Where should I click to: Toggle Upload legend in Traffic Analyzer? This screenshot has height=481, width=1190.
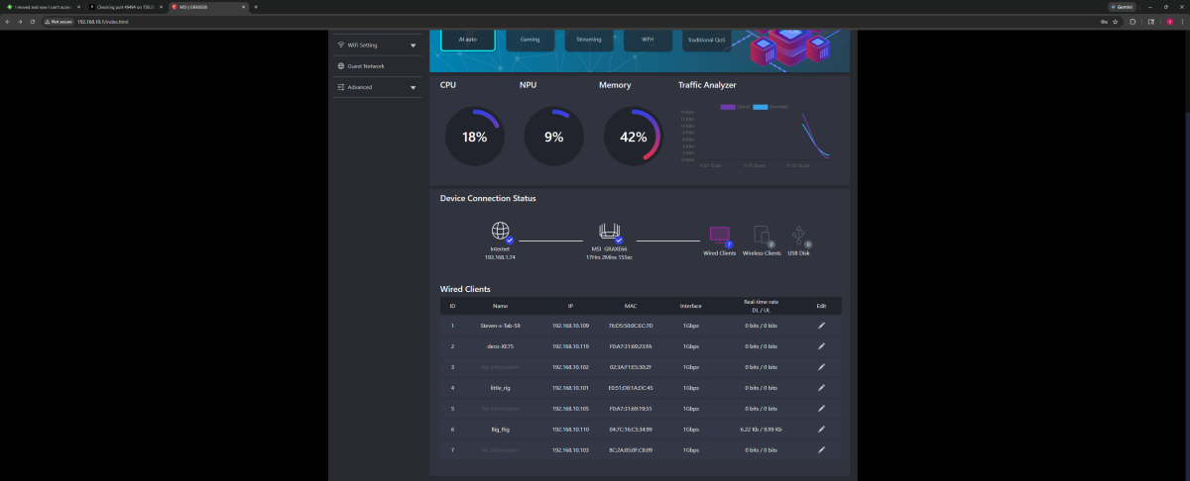click(736, 106)
